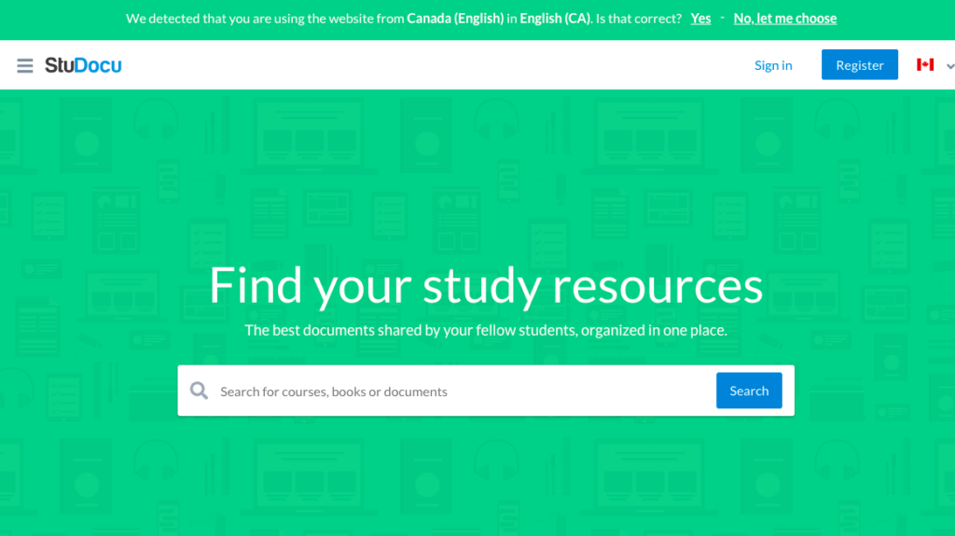Click the blue "Docu" part of the logo
The width and height of the screenshot is (955, 536).
(x=101, y=65)
